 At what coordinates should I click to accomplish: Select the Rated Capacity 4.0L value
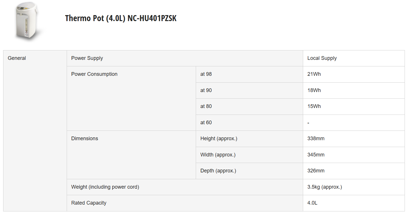pyautogui.click(x=312, y=203)
